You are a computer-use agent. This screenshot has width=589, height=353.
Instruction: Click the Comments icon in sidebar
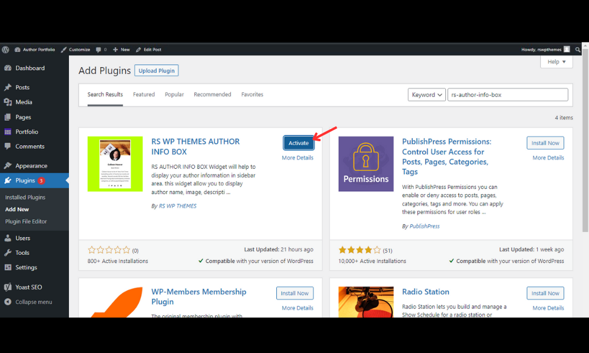pos(8,146)
